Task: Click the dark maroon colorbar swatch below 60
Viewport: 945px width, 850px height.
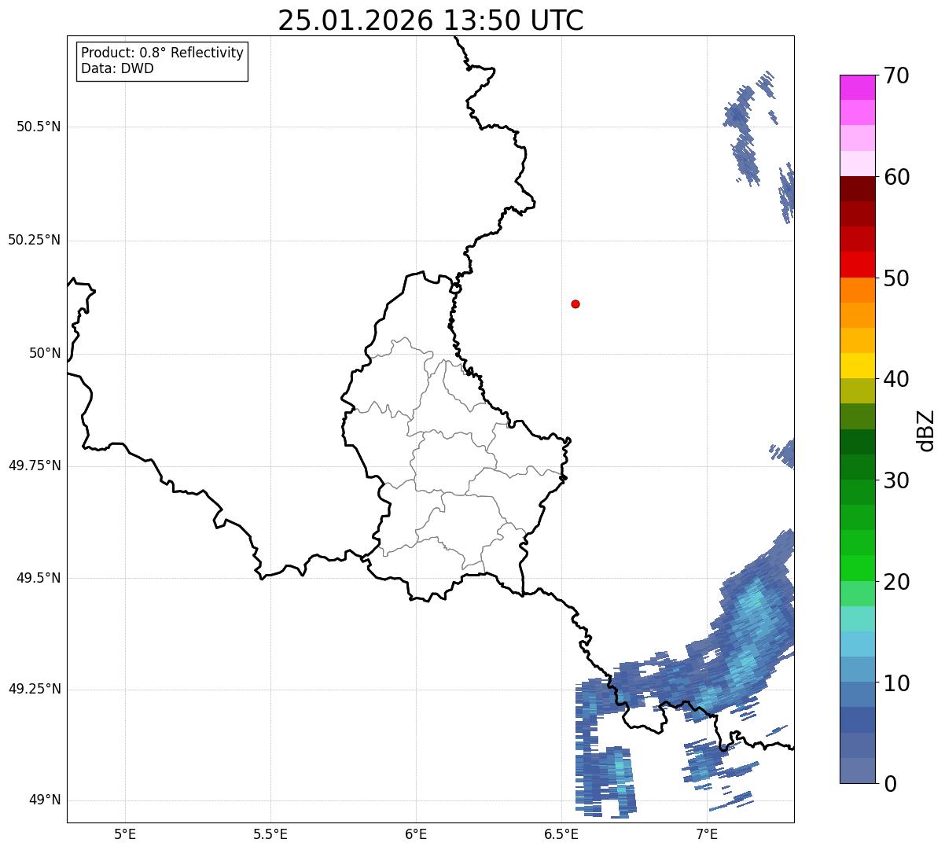Action: click(x=858, y=189)
